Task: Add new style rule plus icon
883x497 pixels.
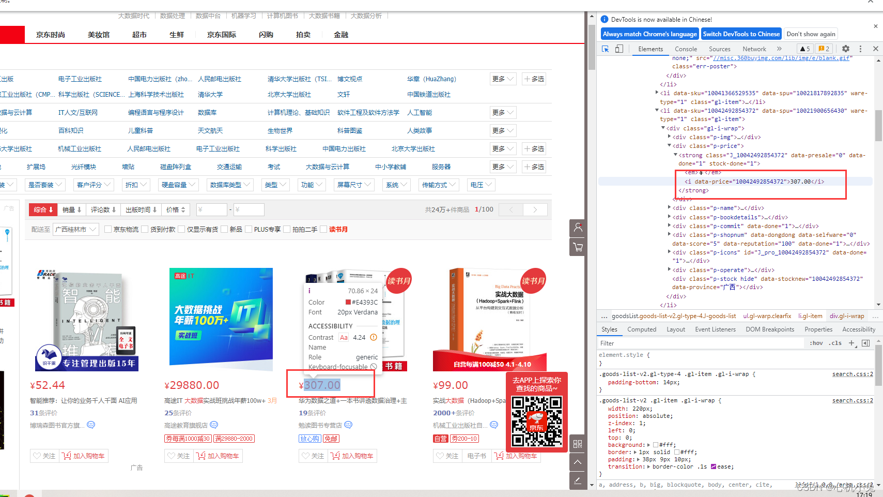Action: pos(851,343)
